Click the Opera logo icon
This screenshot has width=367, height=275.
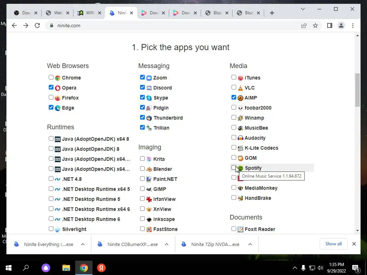click(58, 88)
